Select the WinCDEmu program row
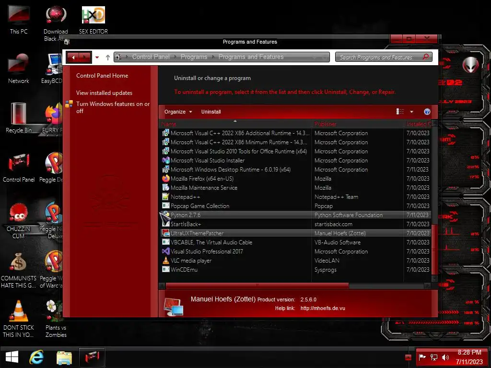 [295, 269]
